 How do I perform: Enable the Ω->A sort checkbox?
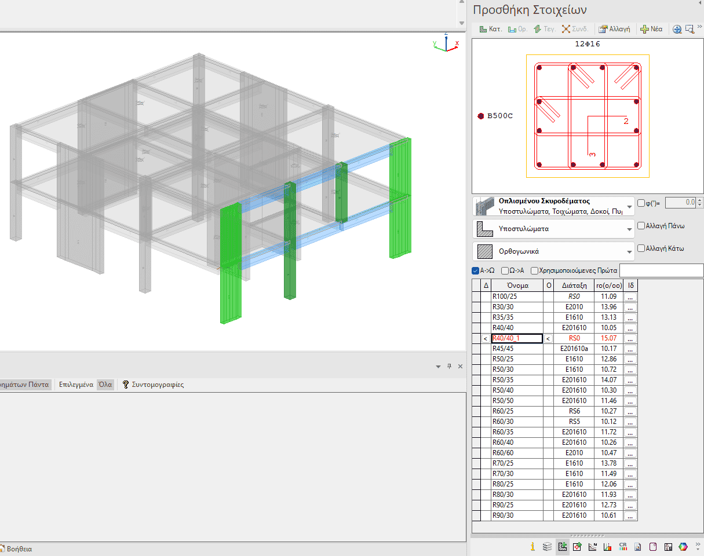[505, 270]
